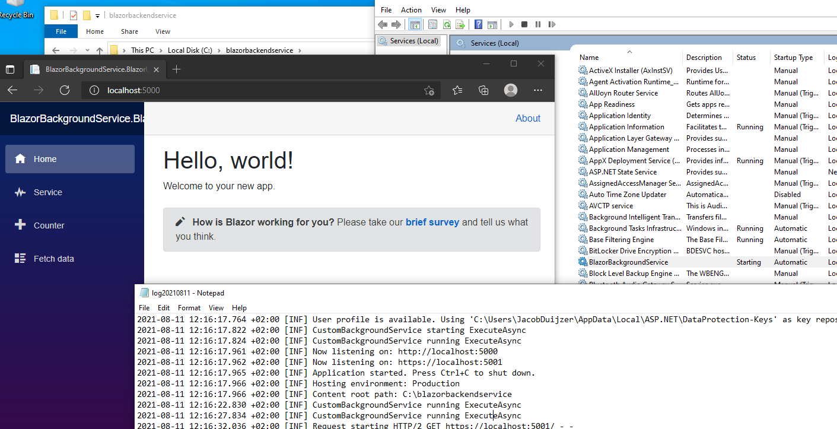Click Pause Service icon
837x429 pixels.
pos(538,24)
